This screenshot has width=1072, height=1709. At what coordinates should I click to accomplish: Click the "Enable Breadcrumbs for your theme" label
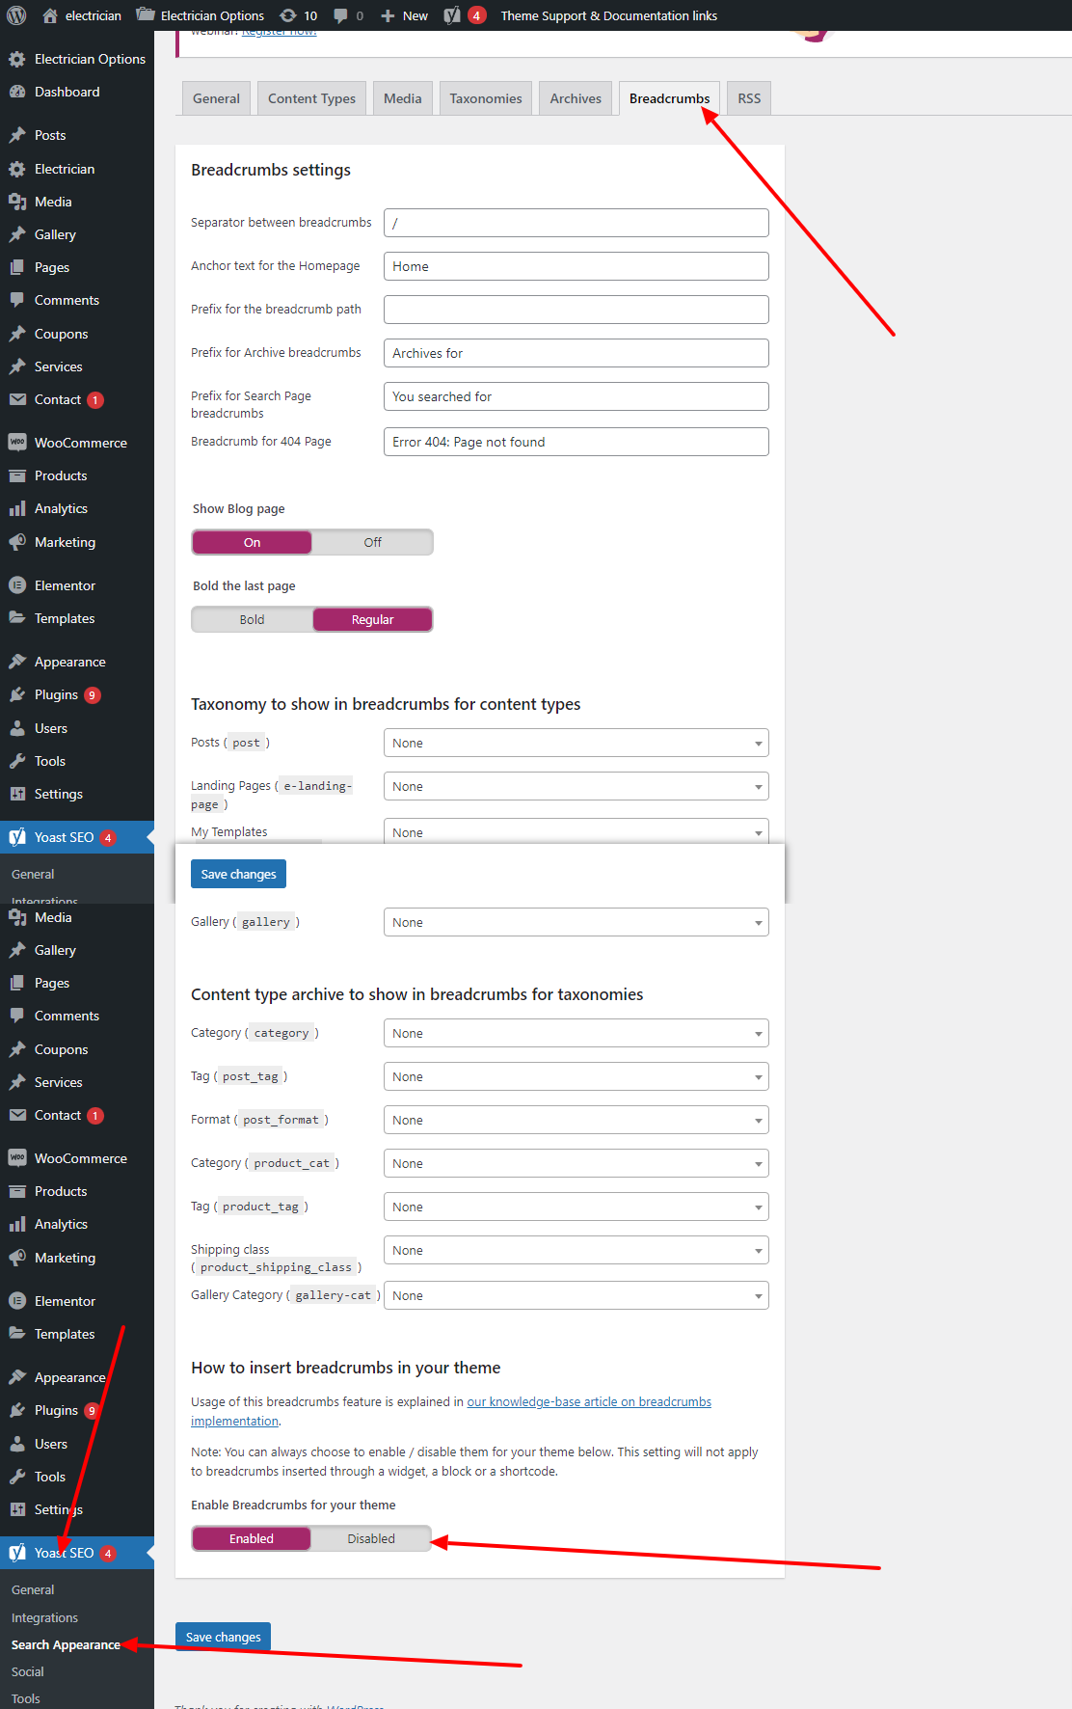click(x=293, y=1506)
